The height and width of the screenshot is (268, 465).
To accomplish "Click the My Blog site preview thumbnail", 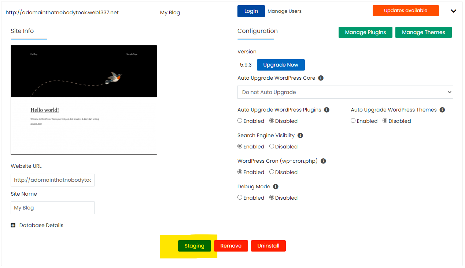I will (x=84, y=100).
